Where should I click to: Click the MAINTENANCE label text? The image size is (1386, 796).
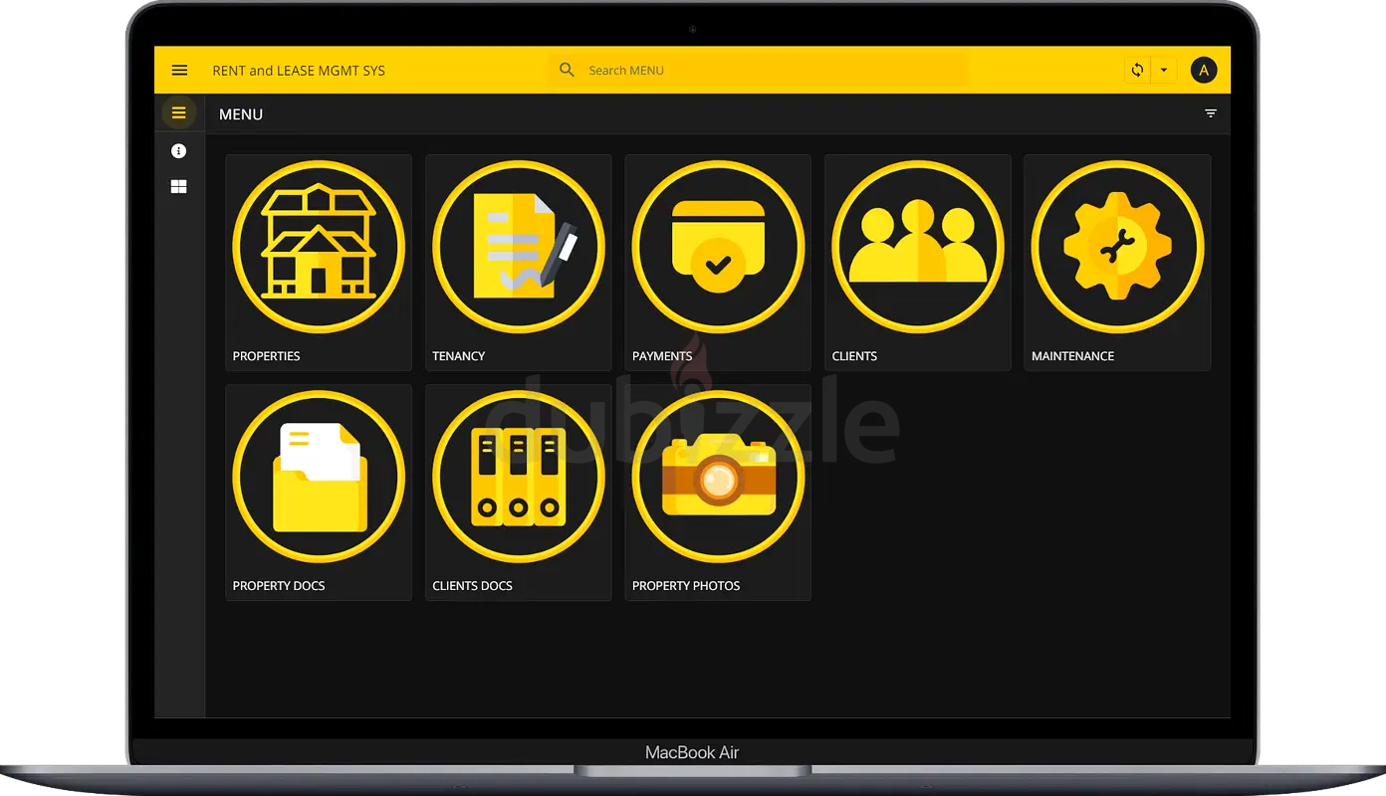[x=1072, y=356]
